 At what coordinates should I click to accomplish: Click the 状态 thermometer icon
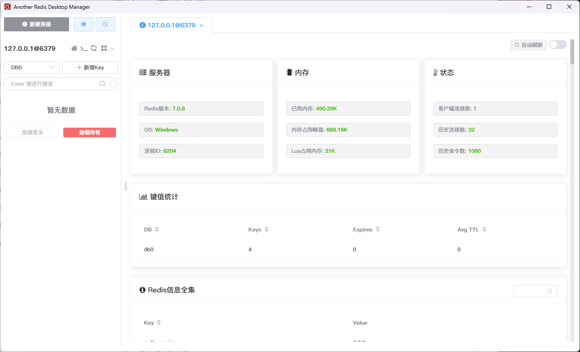pos(435,73)
